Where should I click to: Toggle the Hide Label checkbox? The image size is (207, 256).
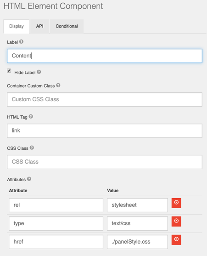[9, 71]
